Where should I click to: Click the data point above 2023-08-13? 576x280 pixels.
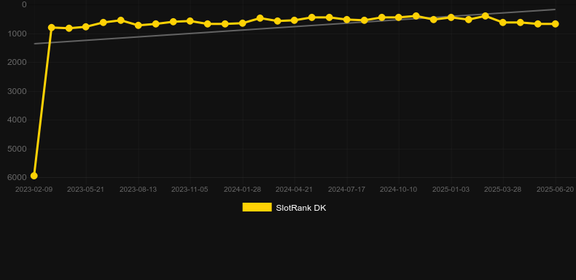click(x=139, y=26)
